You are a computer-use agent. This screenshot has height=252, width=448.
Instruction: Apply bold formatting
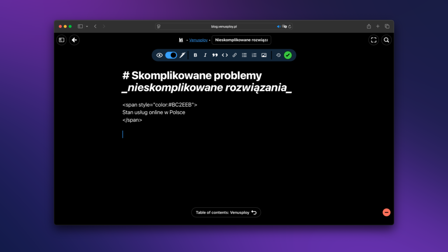196,55
